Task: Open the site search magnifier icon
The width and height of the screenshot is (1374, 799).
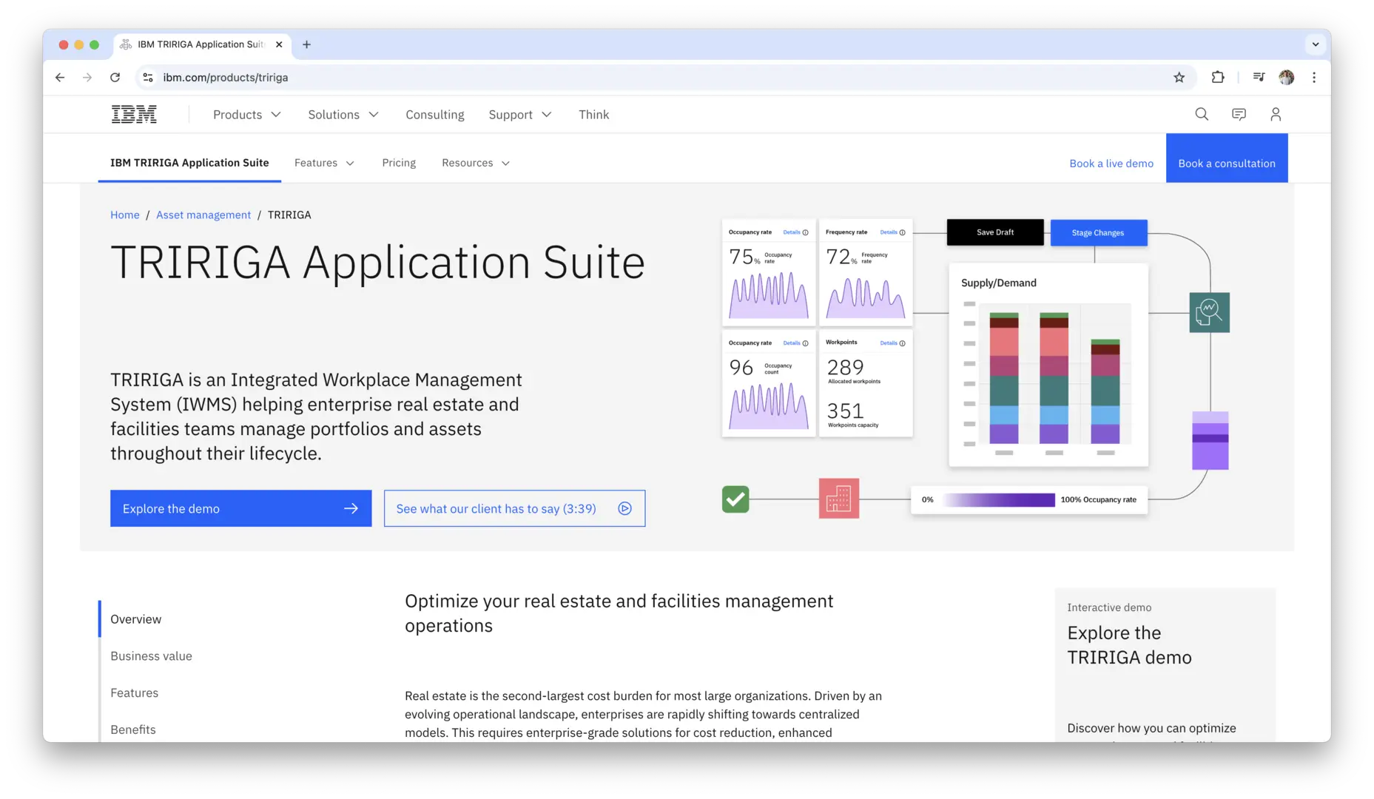Action: (x=1202, y=114)
